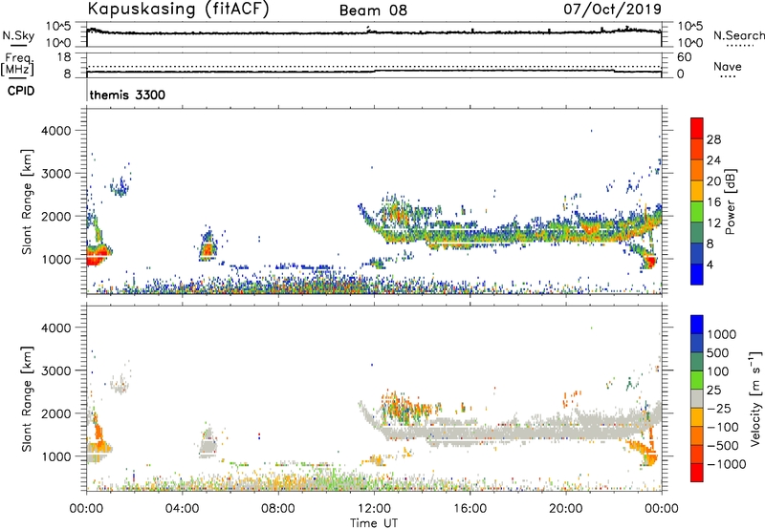Screen dimensions: 765x529
Task: Click the "-25" value on velocity colorbar
Action: 718,409
